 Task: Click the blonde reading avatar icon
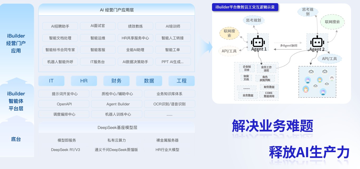click(x=306, y=89)
